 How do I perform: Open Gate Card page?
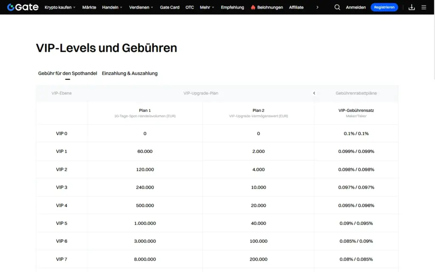169,7
